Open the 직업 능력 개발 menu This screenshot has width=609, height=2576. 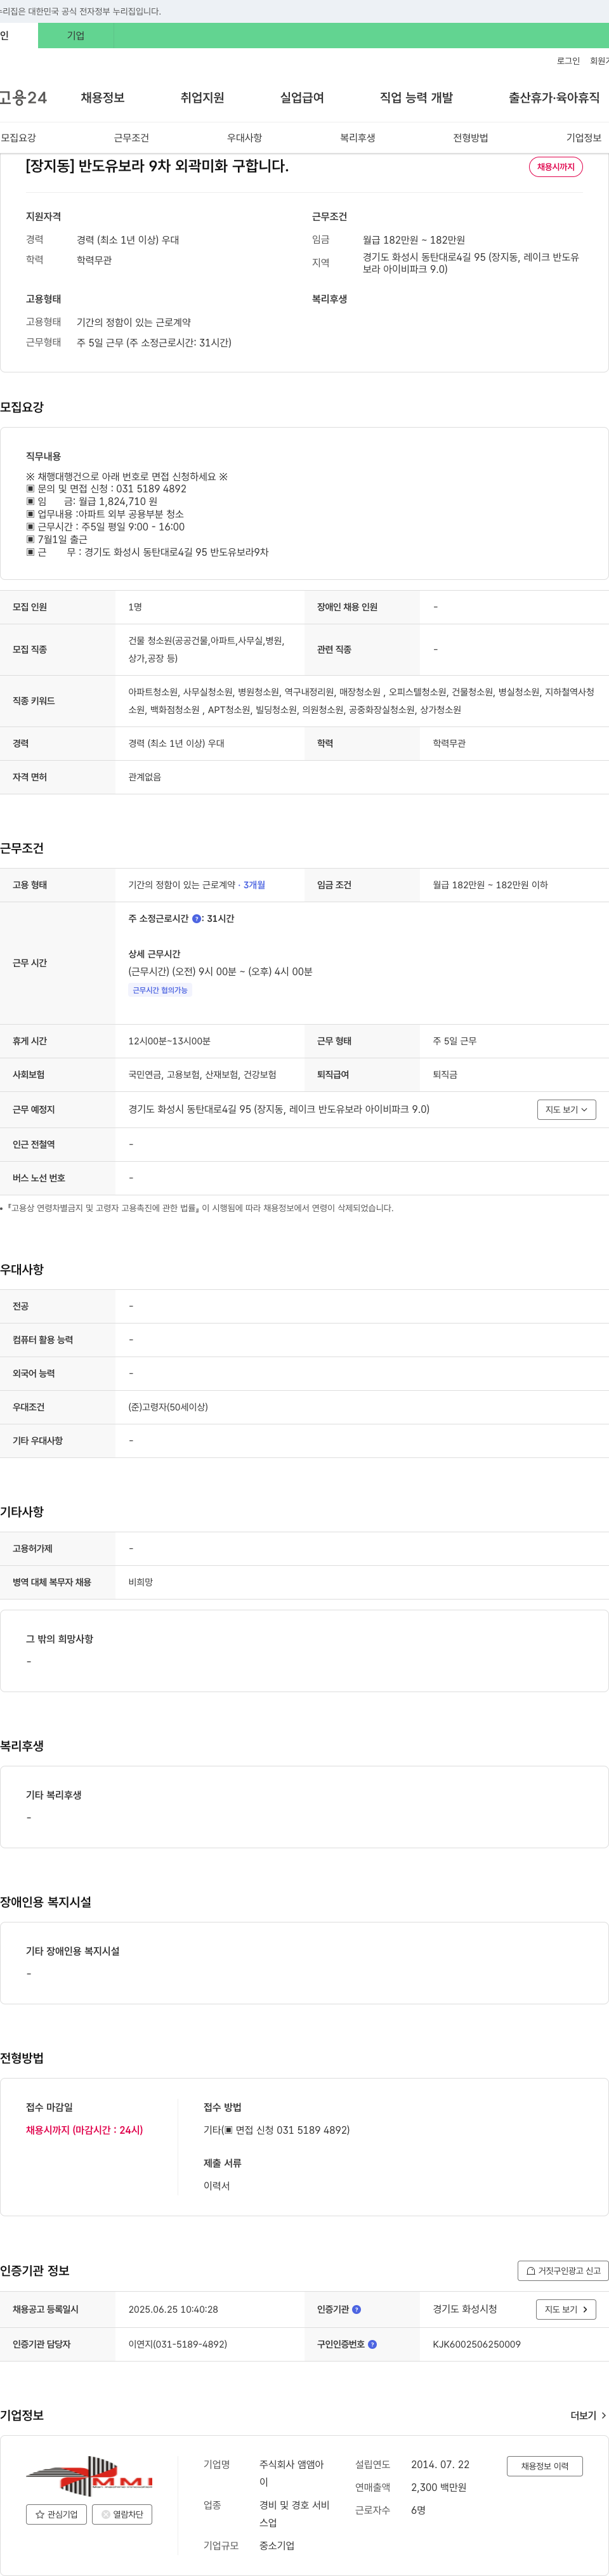pyautogui.click(x=416, y=98)
